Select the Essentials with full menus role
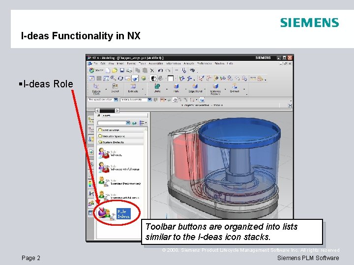Viewport: 354px width, 265px height. tap(119, 196)
